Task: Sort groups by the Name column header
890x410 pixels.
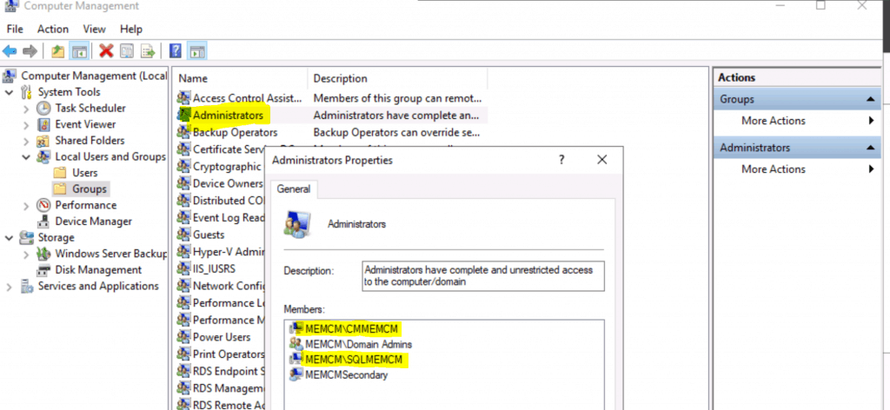Action: tap(240, 78)
